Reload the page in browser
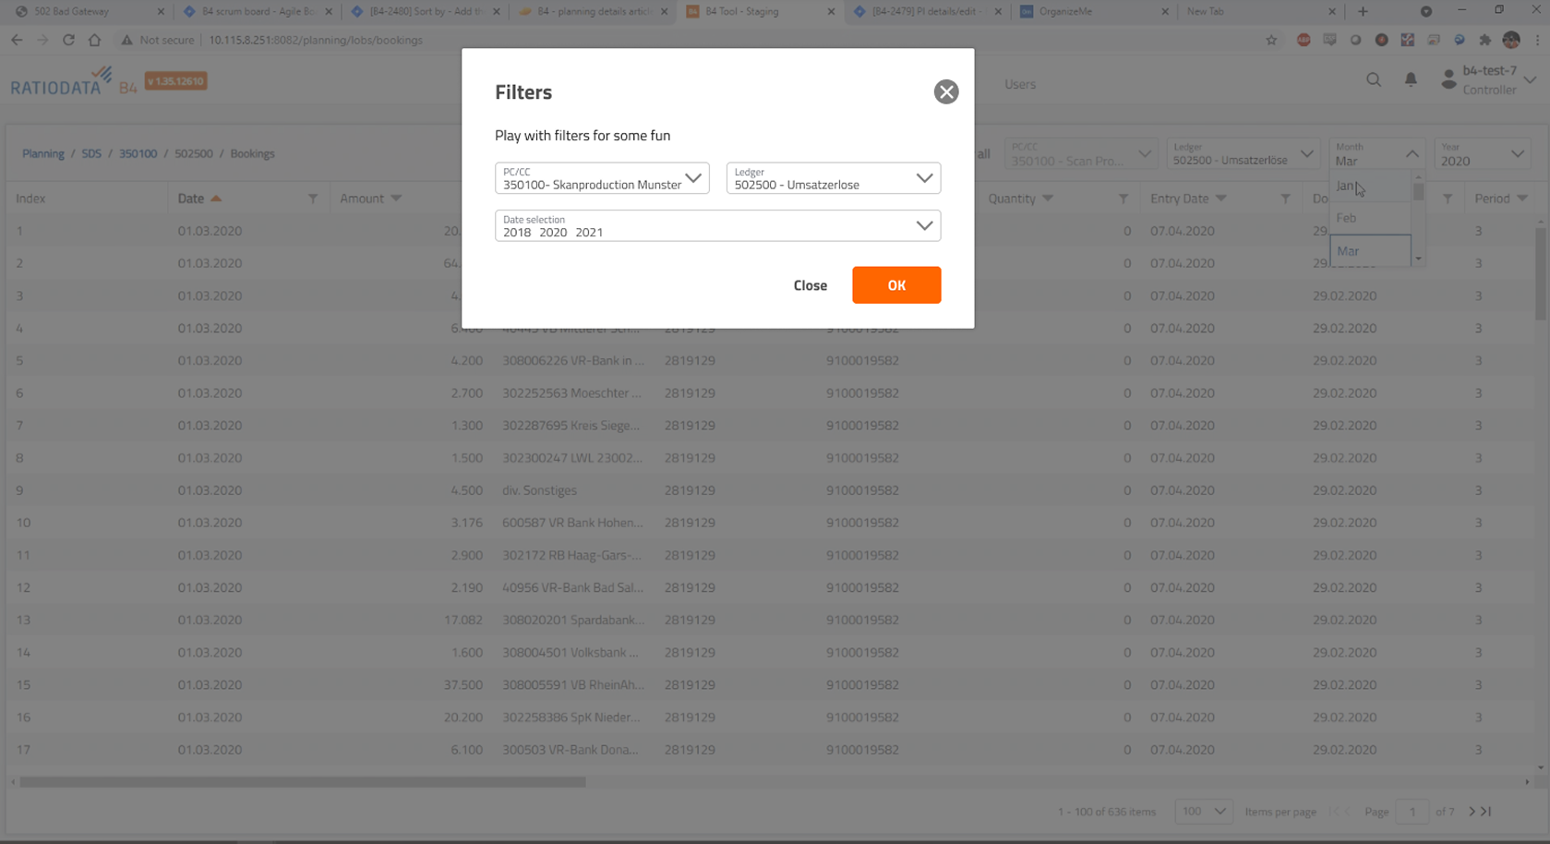The image size is (1550, 844). (x=68, y=40)
